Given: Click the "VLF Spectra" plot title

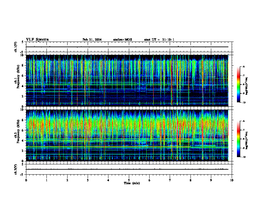Looking at the screenshot, I should click(x=37, y=40).
